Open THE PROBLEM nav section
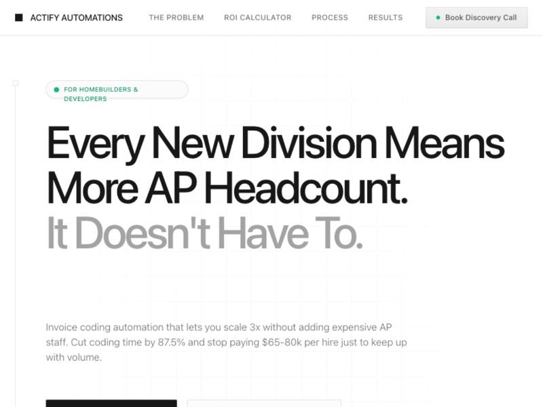The height and width of the screenshot is (407, 543). point(176,18)
